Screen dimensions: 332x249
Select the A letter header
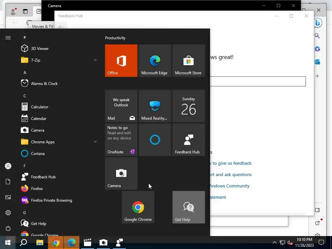point(25,72)
